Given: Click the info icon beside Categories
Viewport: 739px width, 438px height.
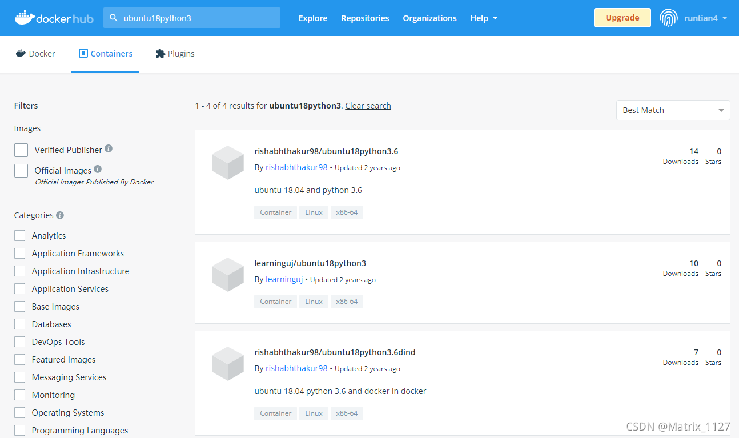Looking at the screenshot, I should point(60,215).
